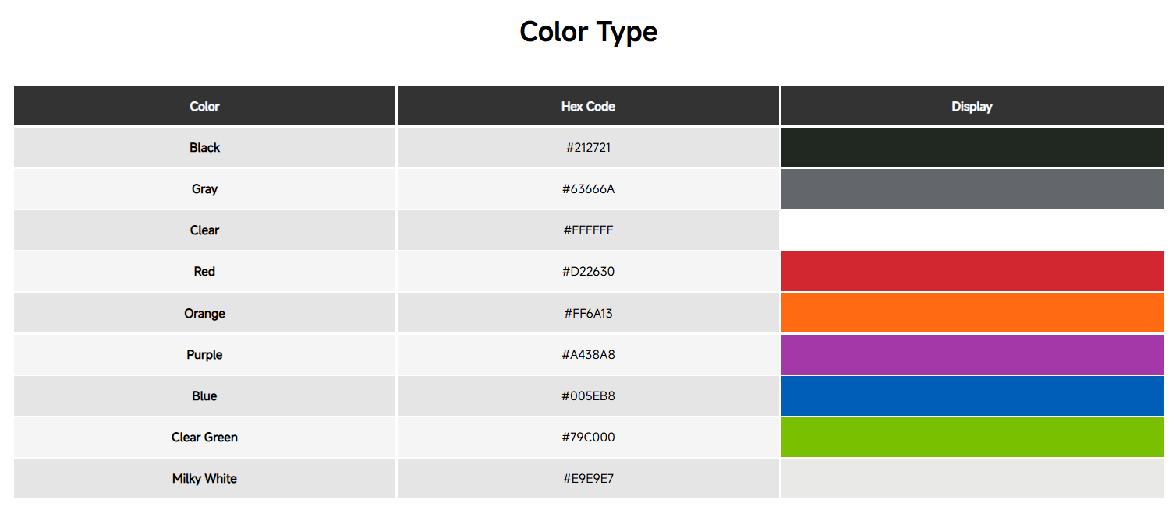The image size is (1176, 510).
Task: Click the #005EB8 hex value
Action: tap(588, 396)
